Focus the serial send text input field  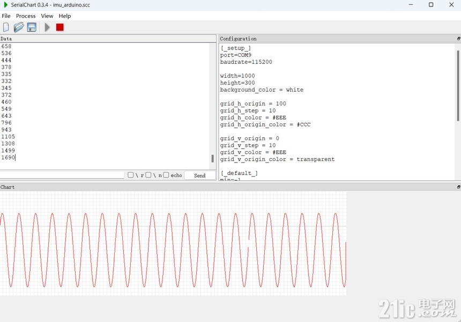(62, 175)
